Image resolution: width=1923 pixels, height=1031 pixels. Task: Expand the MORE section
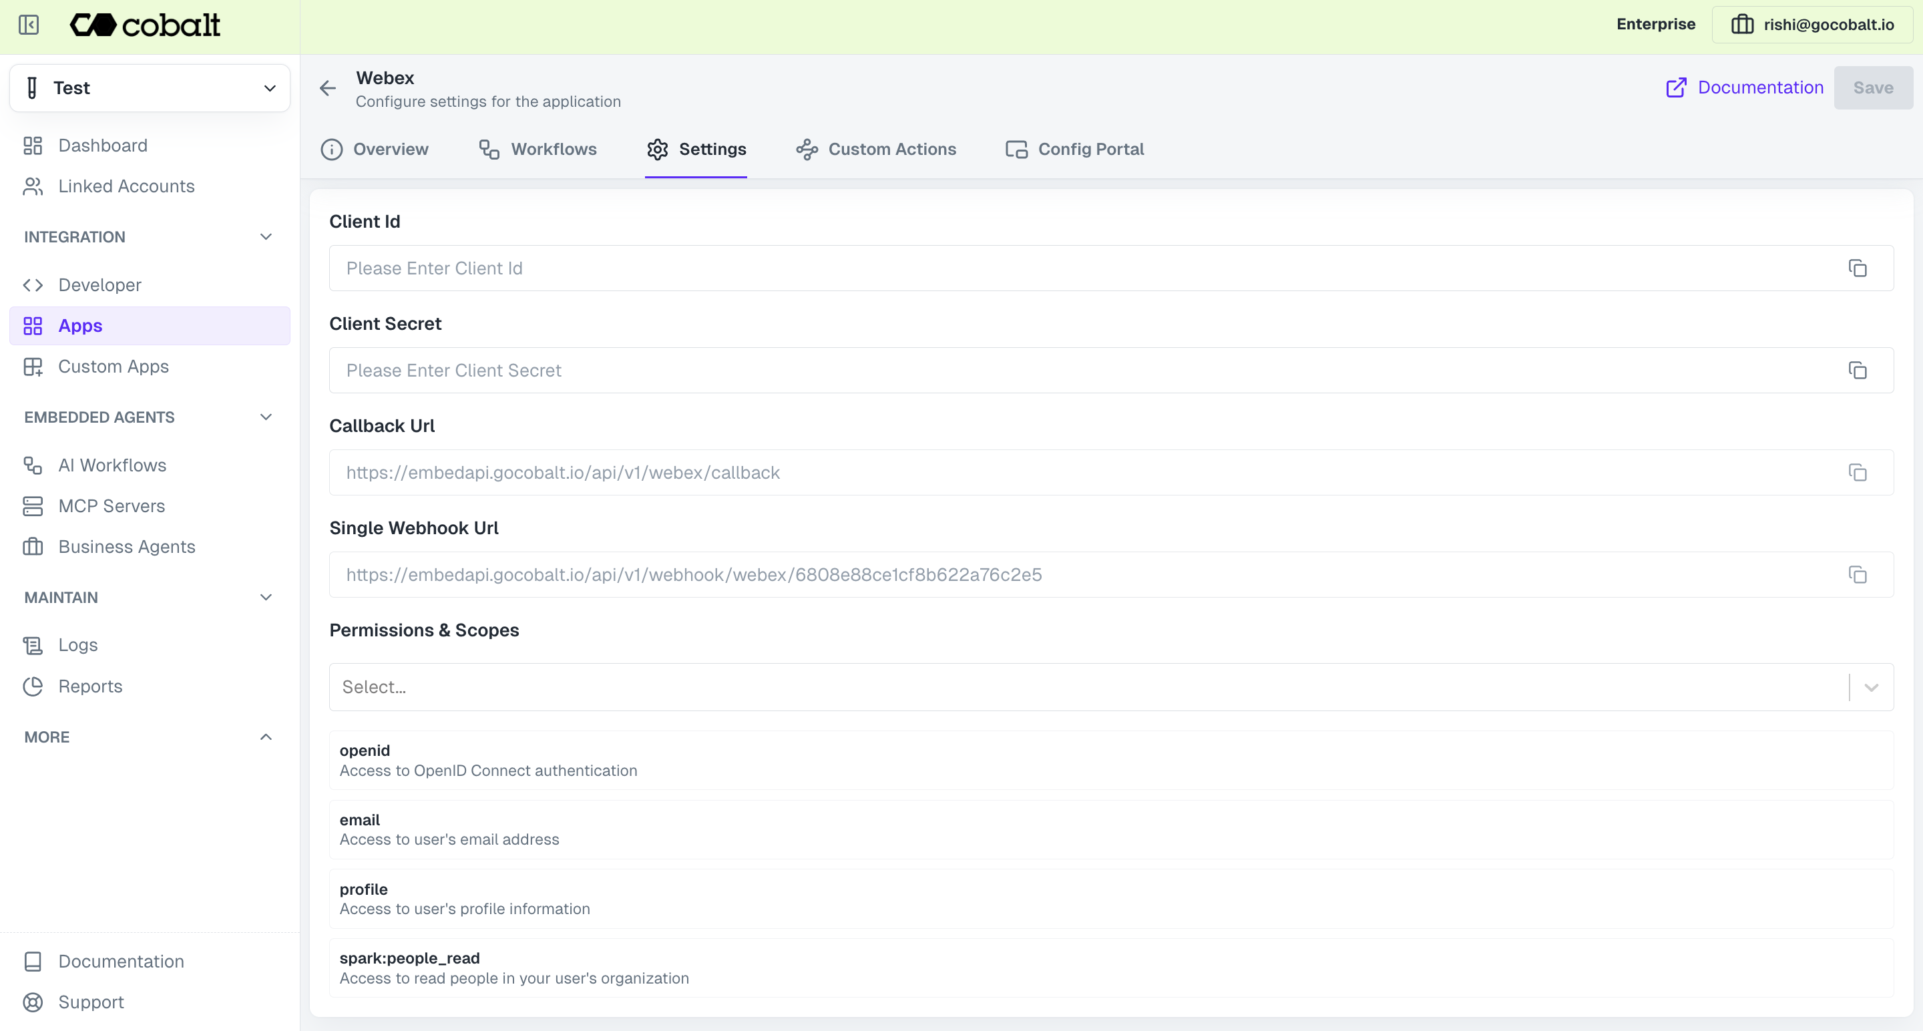click(x=266, y=738)
